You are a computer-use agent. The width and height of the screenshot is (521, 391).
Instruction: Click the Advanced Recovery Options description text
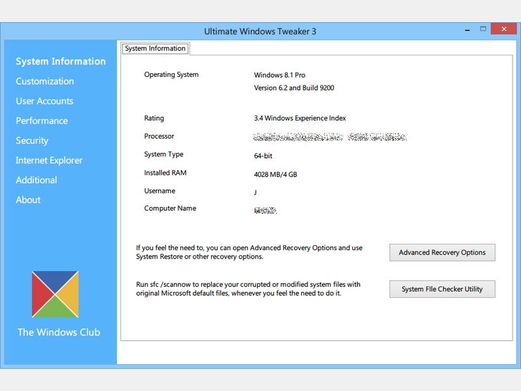click(249, 252)
